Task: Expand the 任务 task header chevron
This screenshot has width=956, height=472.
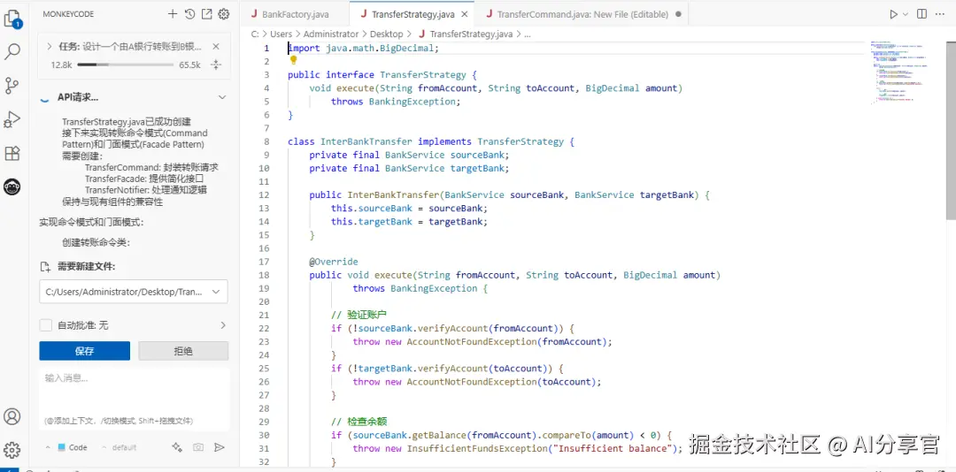Action: pos(49,46)
